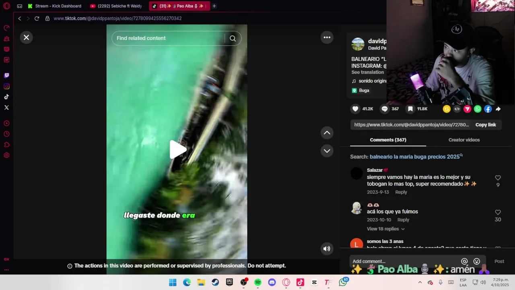The height and width of the screenshot is (290, 515).
Task: Switch to Comments (367) tab
Action: tap(388, 140)
